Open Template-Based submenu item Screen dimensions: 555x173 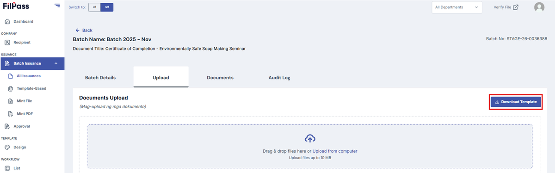coord(31,88)
